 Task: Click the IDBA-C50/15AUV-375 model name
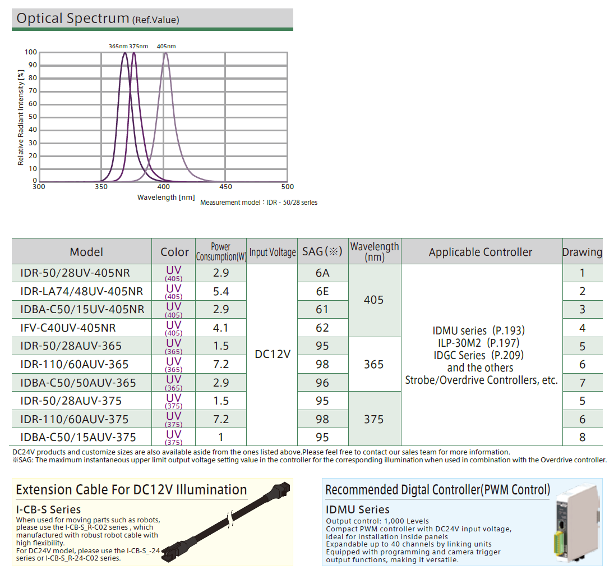point(78,437)
